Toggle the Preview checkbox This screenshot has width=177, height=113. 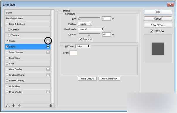point(152,31)
